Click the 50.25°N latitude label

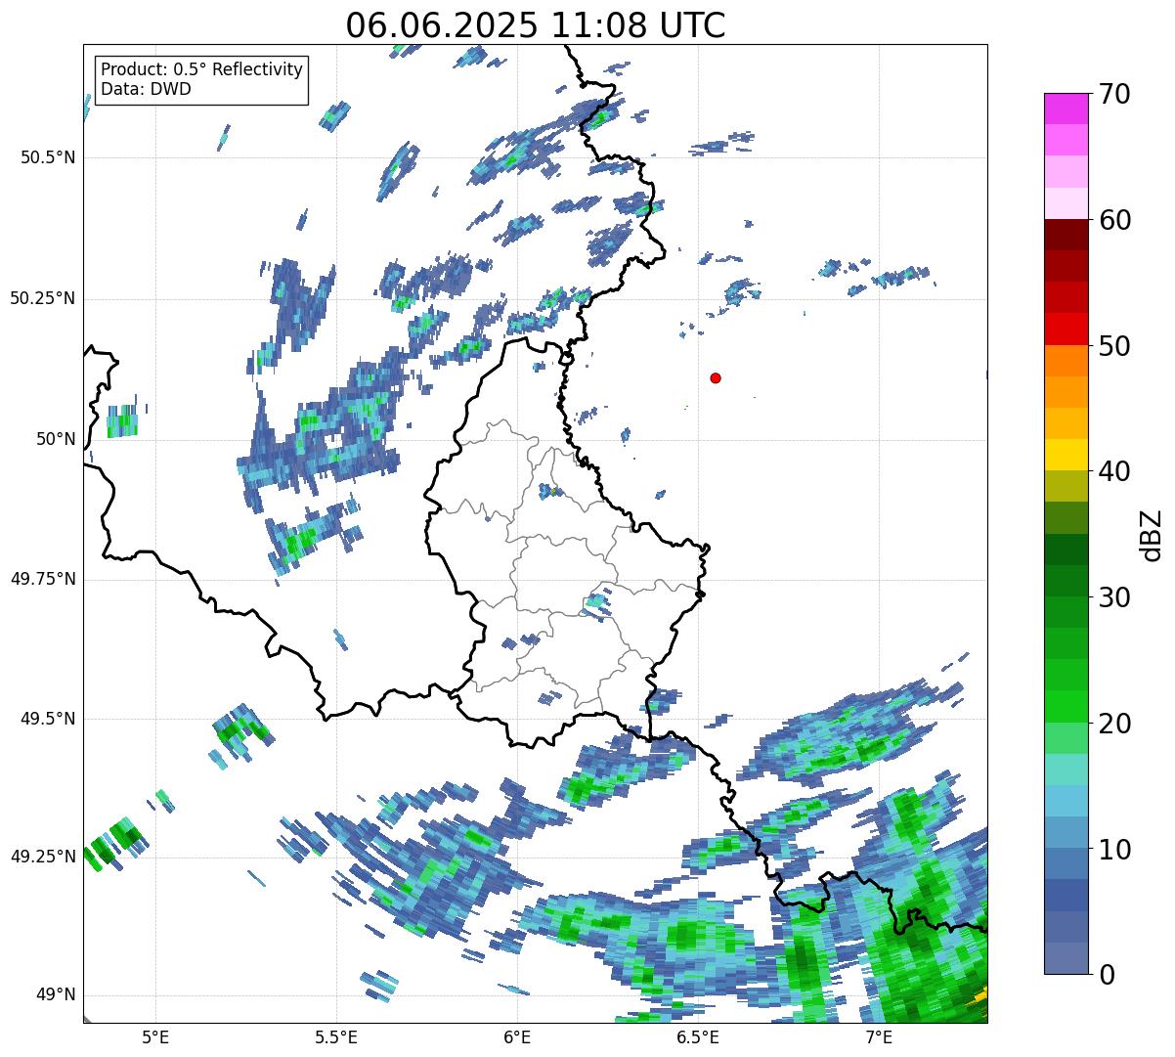tap(43, 298)
